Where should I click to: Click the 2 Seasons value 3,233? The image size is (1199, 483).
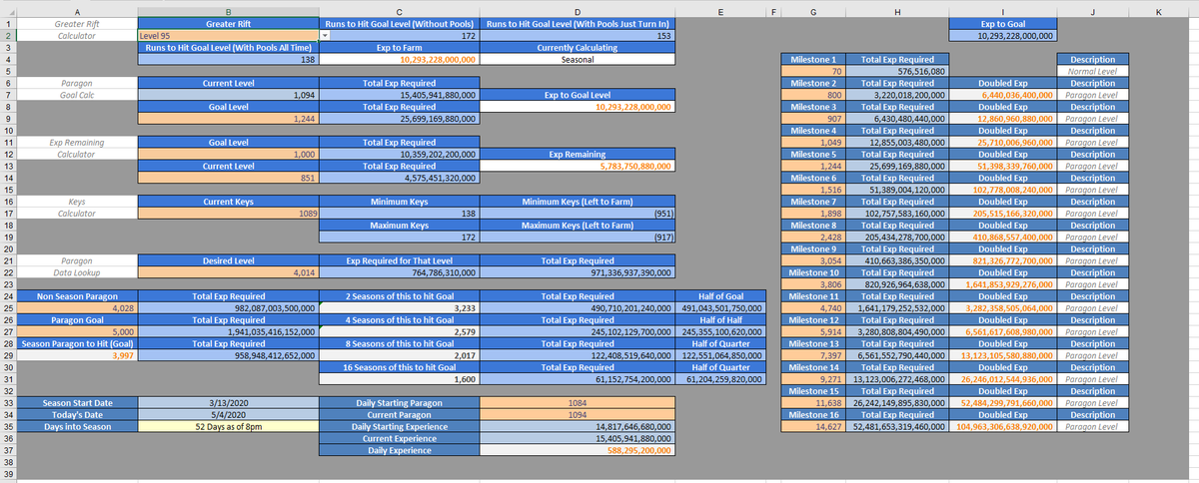point(399,308)
